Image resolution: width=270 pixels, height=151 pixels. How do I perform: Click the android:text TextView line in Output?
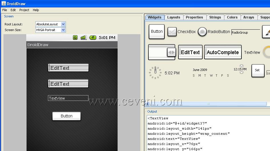pos(174,139)
